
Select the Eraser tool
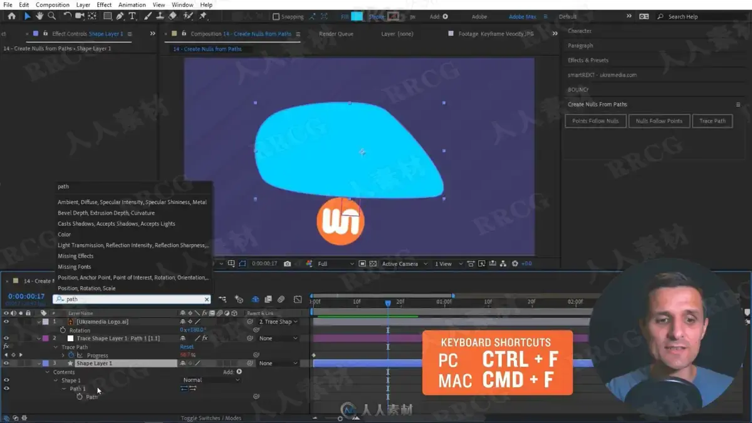[x=173, y=16]
